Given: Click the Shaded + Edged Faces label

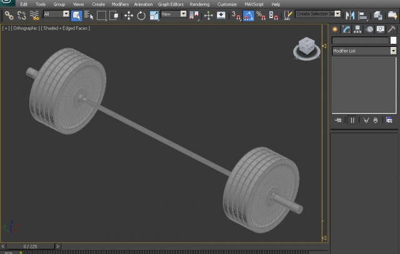Looking at the screenshot, I should tap(65, 28).
